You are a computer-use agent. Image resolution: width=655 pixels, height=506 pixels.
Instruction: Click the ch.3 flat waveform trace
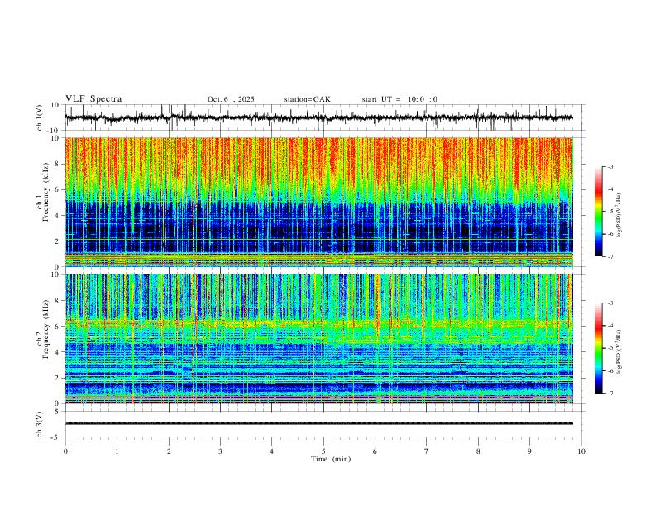pos(318,423)
